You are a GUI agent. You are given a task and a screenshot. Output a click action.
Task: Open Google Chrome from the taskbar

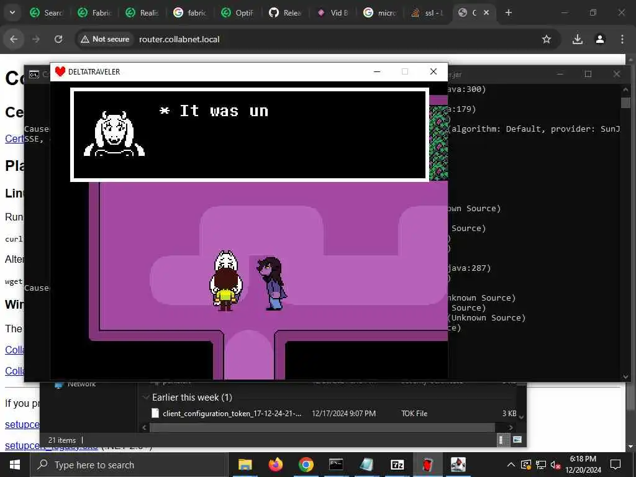[306, 465]
